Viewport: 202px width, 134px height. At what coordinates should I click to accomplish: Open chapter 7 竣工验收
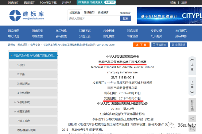click(x=33, y=121)
